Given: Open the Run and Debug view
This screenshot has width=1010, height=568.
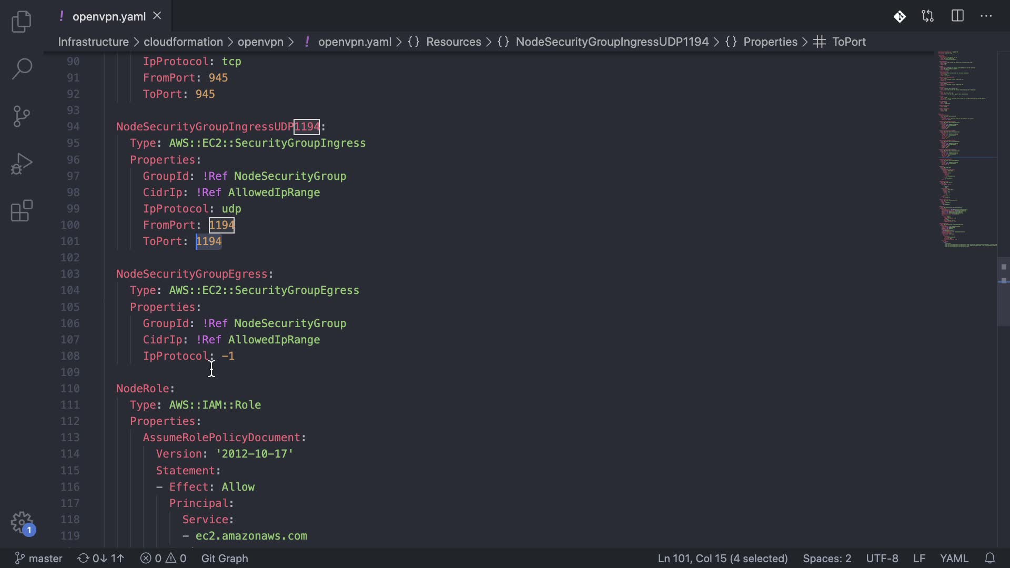Looking at the screenshot, I should 22,164.
